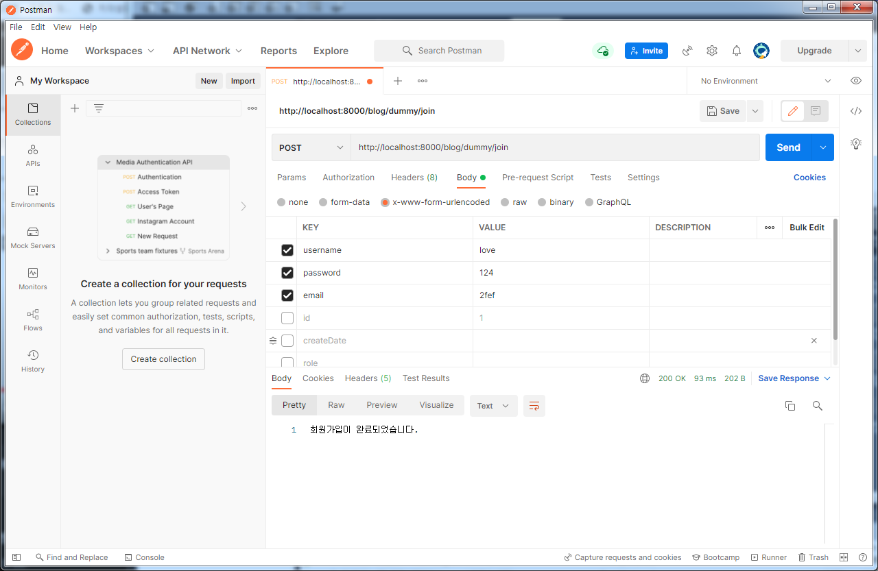Viewport: 878px width, 571px height.
Task: Click the network globe icon in response
Action: [645, 378]
